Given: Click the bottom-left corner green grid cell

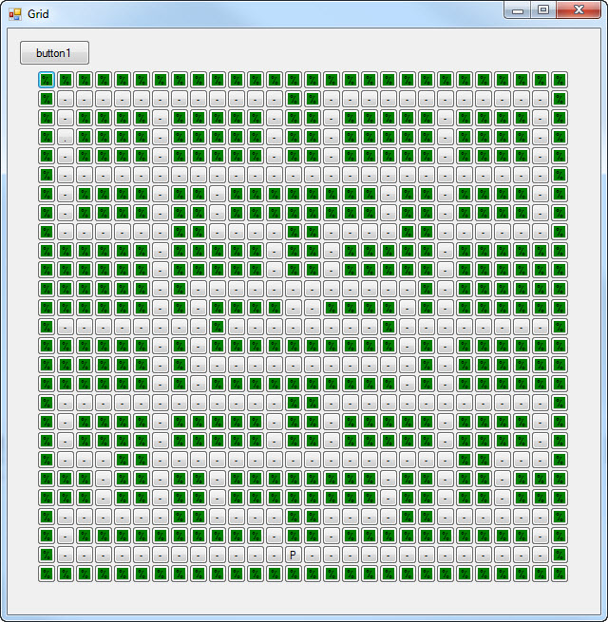Looking at the screenshot, I should click(x=47, y=574).
